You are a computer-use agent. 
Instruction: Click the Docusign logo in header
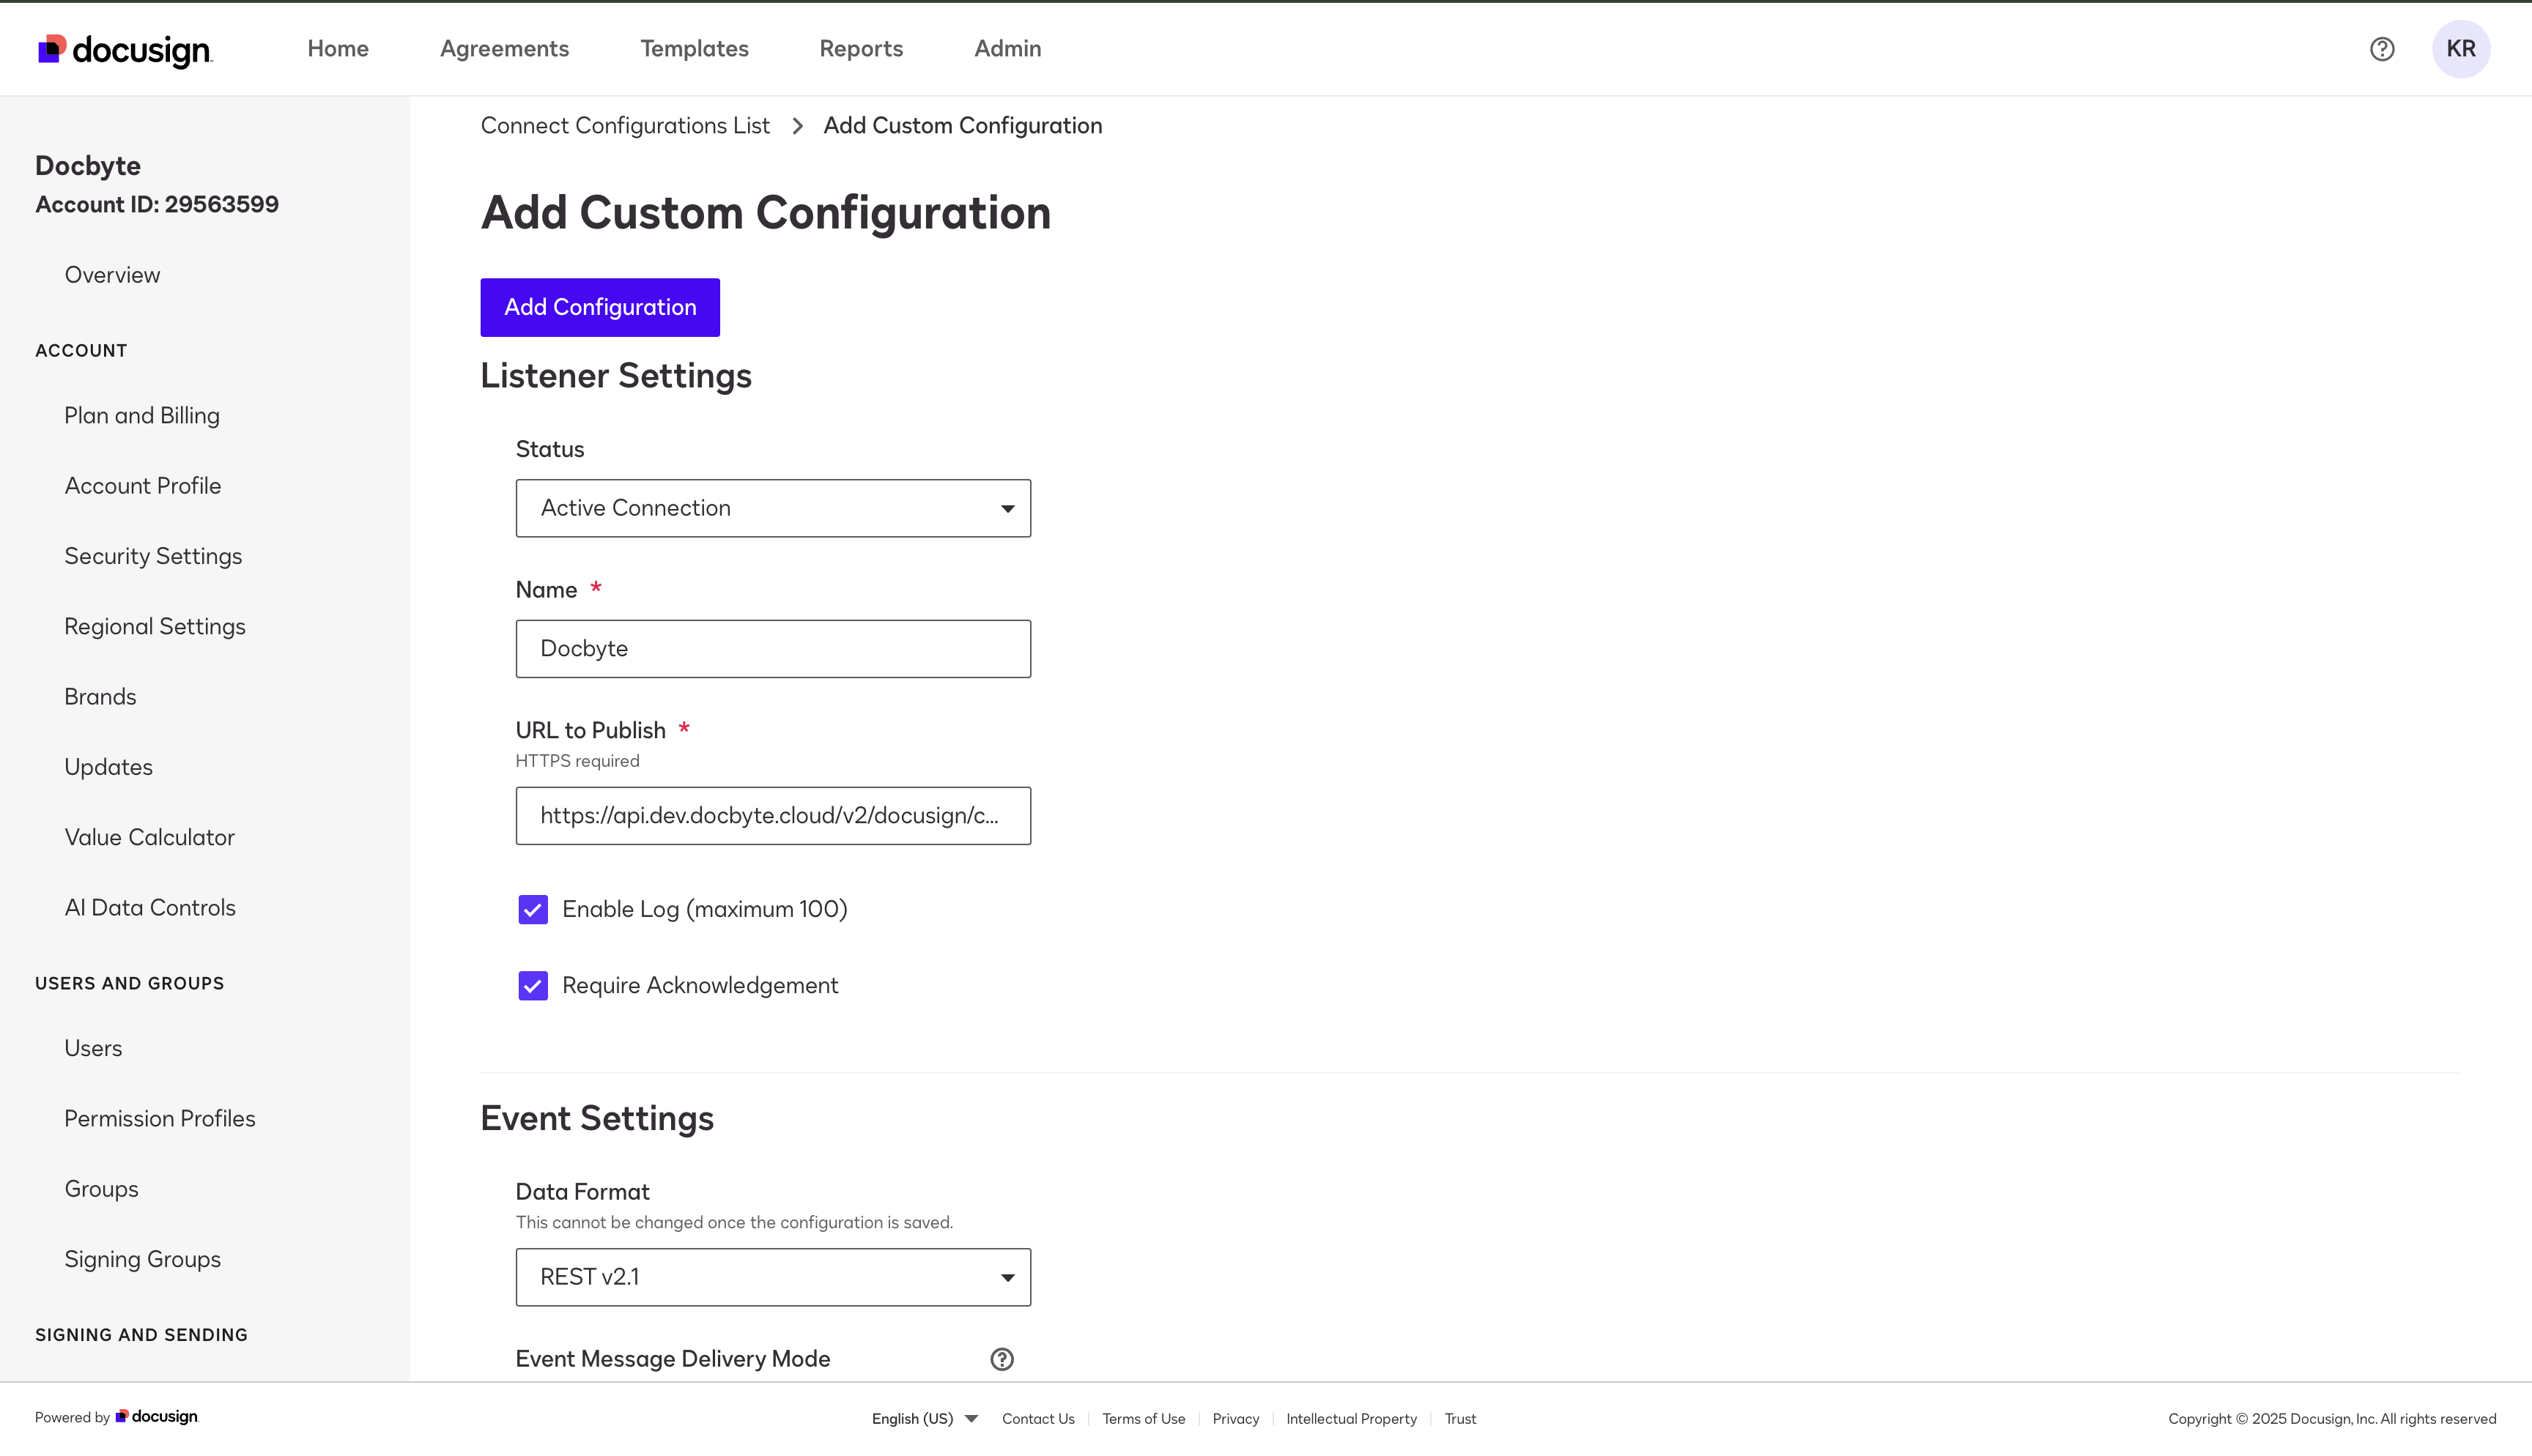tap(125, 49)
